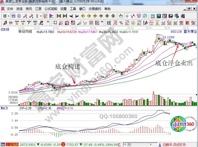
Task: Open the 日 period dropdown arrow
Action: point(8,16)
